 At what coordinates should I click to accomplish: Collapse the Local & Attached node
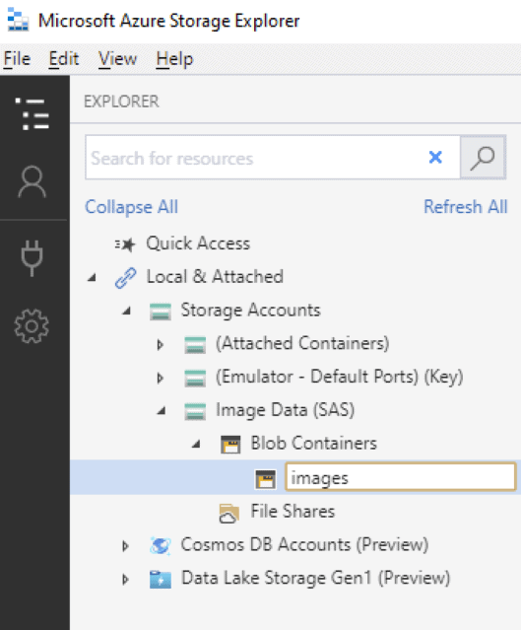pos(93,277)
